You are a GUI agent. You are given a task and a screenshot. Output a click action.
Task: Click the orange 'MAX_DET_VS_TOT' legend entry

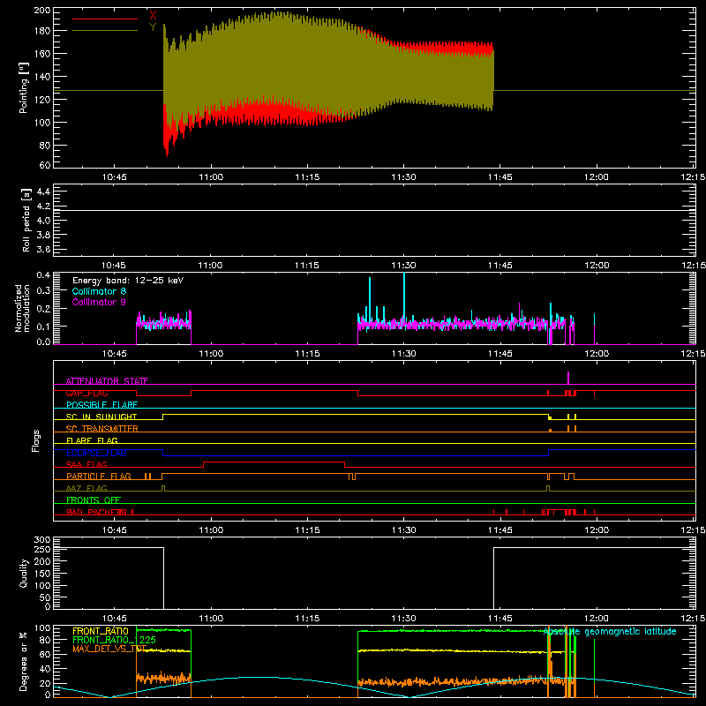(x=109, y=649)
